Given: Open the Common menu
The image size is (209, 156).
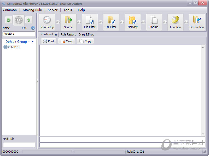Looking at the screenshot, I should pyautogui.click(x=10, y=10).
